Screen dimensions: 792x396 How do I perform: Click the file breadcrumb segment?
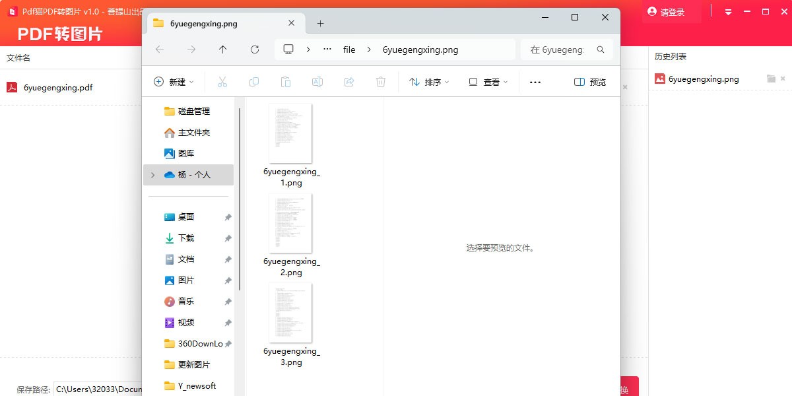(x=349, y=49)
